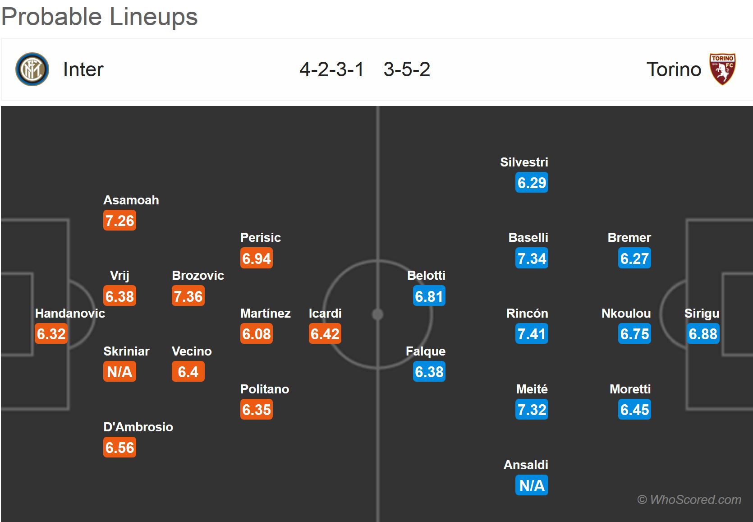The height and width of the screenshot is (522, 753).
Task: Select Rincón's 7.41 rating badge
Action: click(532, 334)
